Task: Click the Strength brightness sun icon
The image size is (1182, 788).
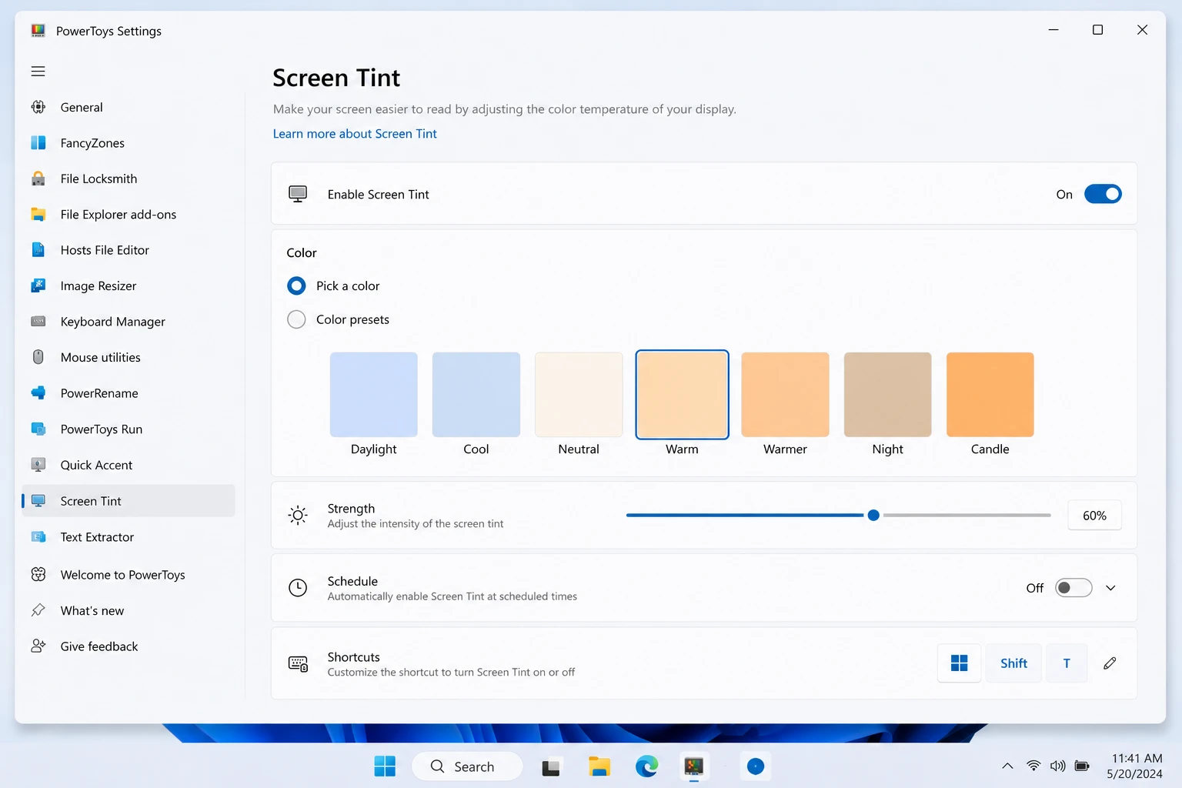Action: [x=298, y=516]
